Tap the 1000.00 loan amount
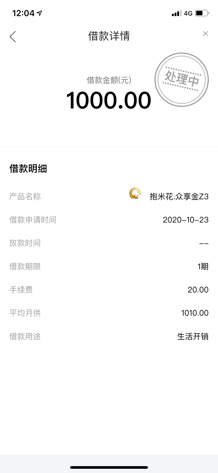 pos(109,100)
